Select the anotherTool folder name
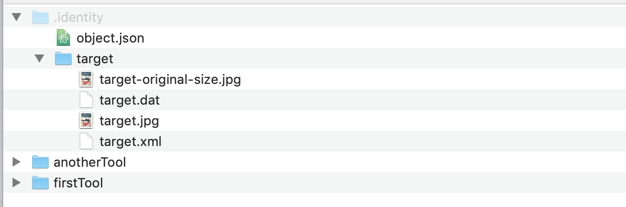Image resolution: width=626 pixels, height=207 pixels. coord(90,162)
